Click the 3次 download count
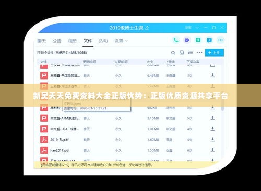This screenshot has width=261, height=191. pyautogui.click(x=189, y=75)
